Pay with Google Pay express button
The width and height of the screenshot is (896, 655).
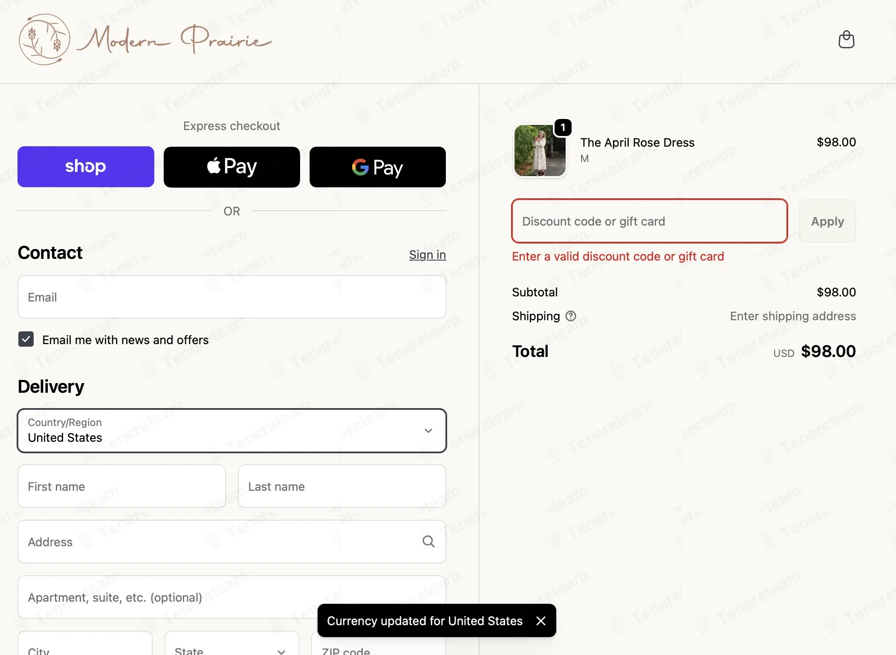click(x=378, y=167)
